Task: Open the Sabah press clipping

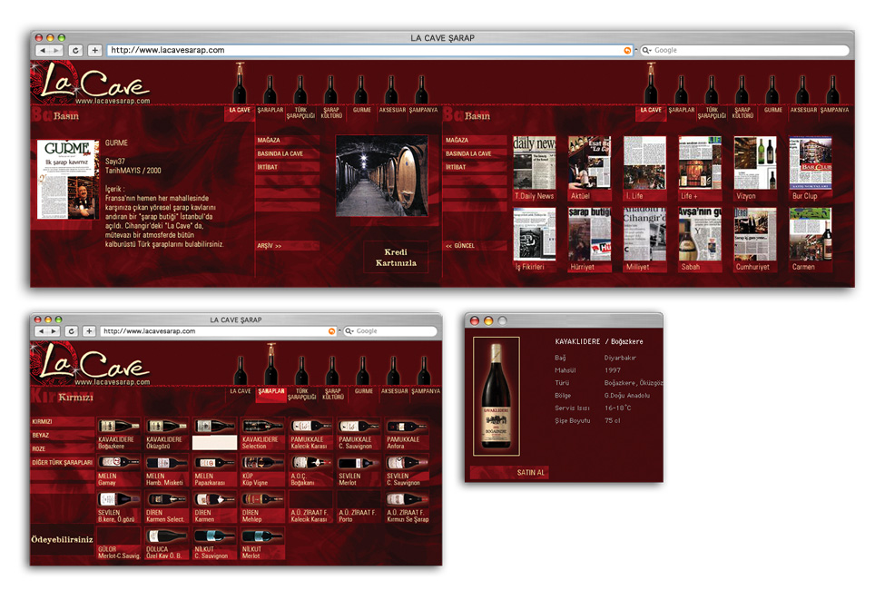Action: pos(700,240)
